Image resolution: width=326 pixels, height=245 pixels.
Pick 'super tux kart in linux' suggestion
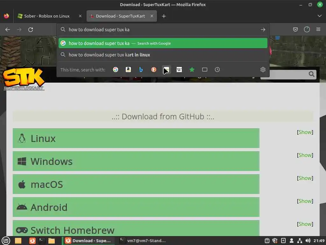(x=163, y=55)
